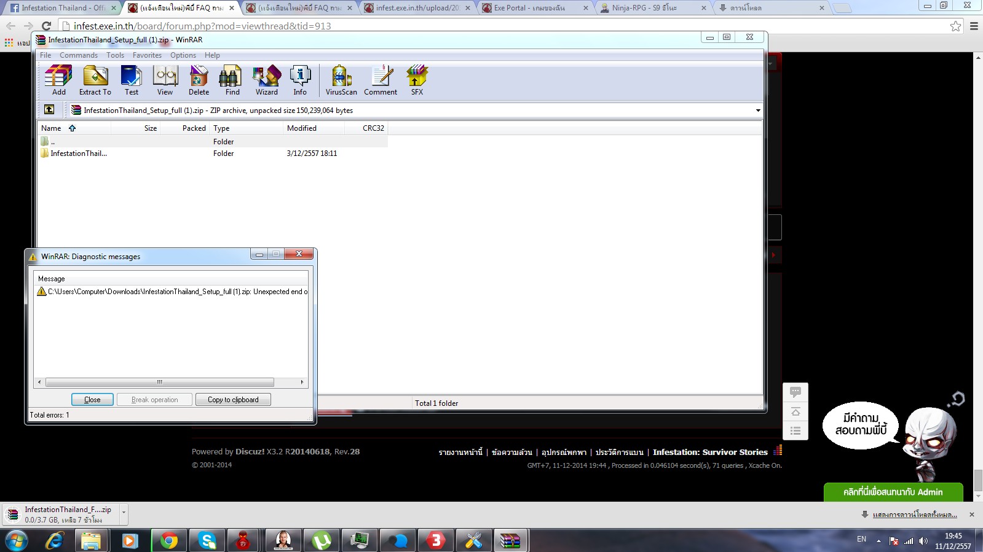Viewport: 983px width, 552px height.
Task: Go up one folder level icon
Action: (x=49, y=110)
